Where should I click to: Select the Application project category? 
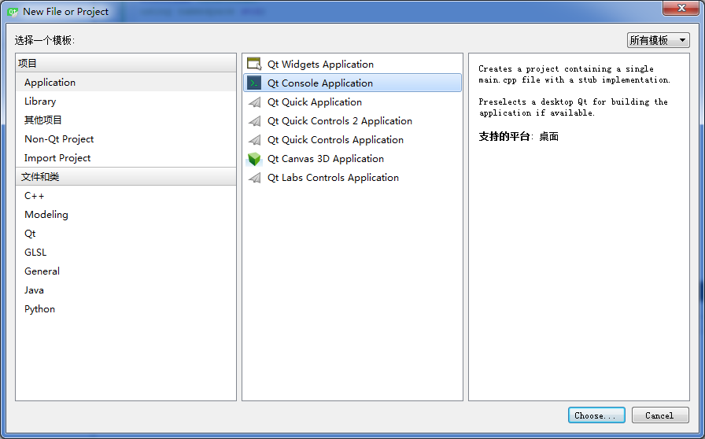(126, 83)
